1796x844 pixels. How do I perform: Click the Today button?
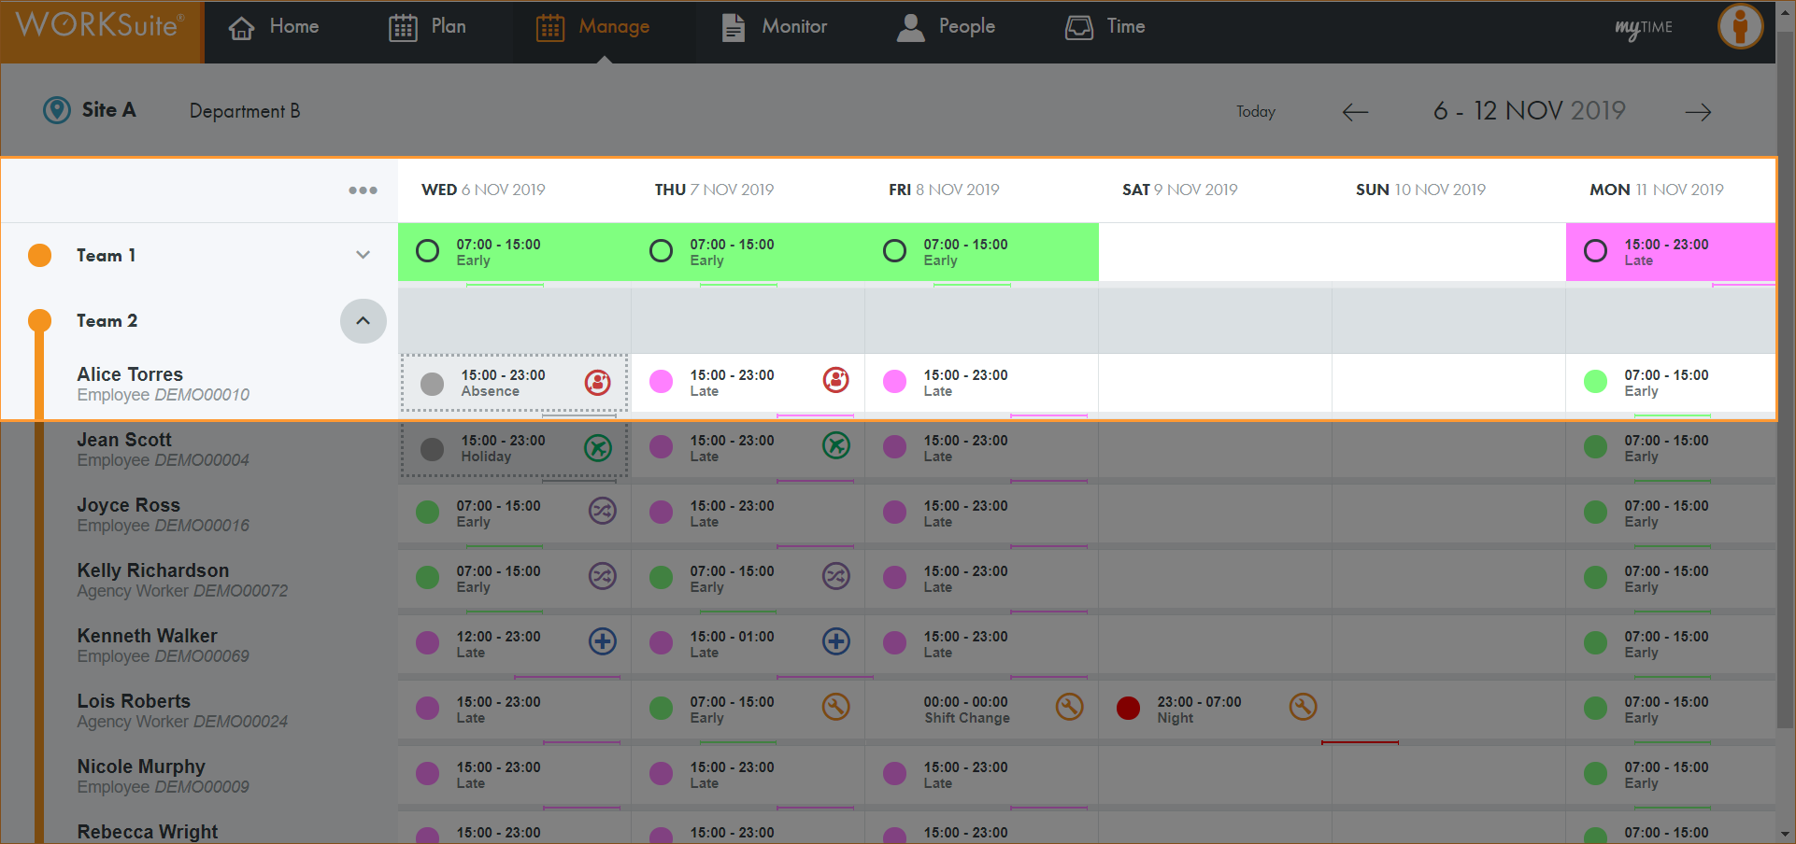(x=1255, y=112)
